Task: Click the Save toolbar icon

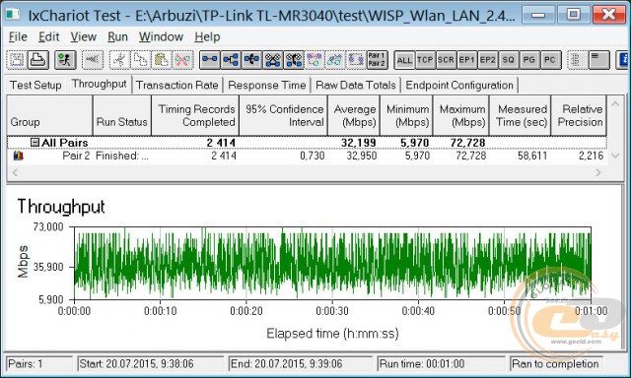Action: point(17,60)
